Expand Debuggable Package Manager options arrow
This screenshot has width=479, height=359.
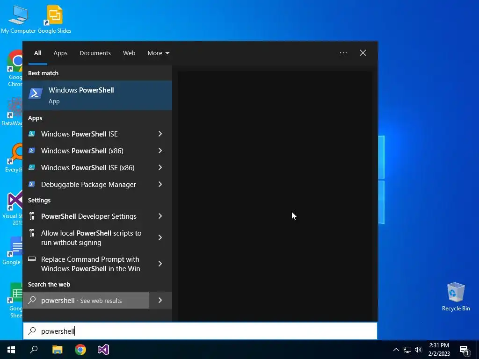160,184
